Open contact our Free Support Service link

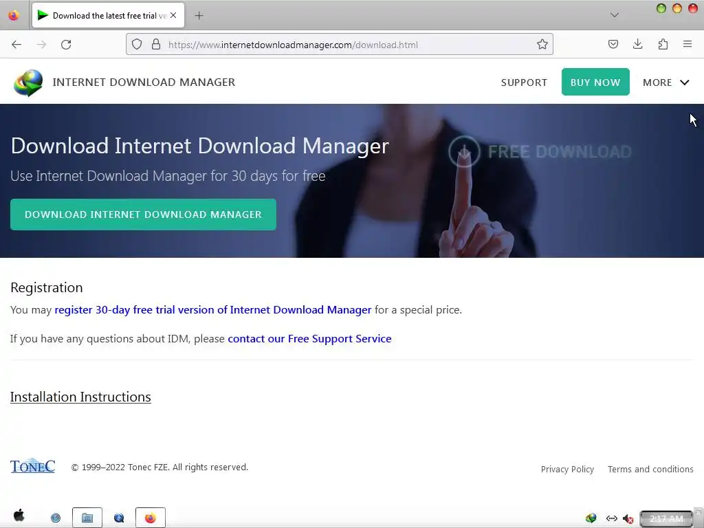coord(309,338)
